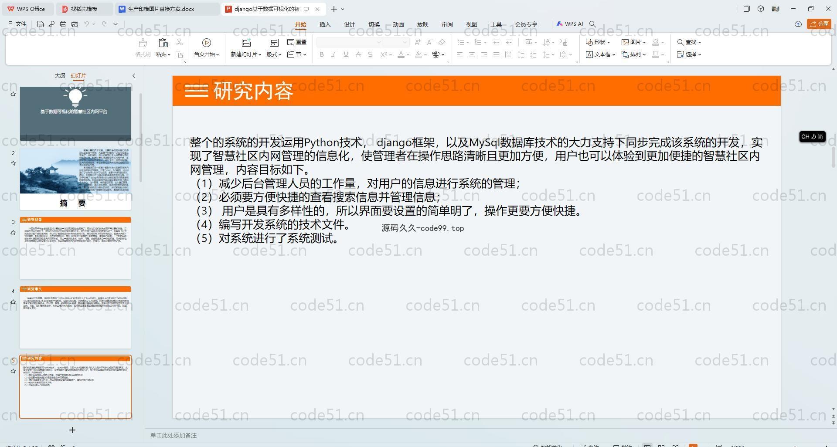Toggle text Shadow (S) formatting
This screenshot has height=447, width=837.
(370, 54)
